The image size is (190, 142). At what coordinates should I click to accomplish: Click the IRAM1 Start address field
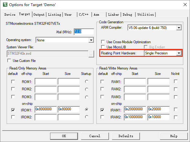point(135,109)
